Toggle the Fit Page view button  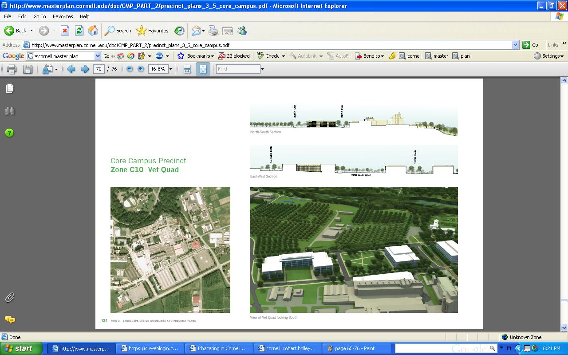click(x=203, y=69)
